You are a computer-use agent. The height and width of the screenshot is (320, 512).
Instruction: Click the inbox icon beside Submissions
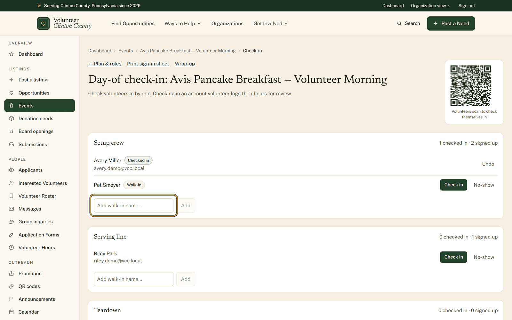(x=12, y=144)
